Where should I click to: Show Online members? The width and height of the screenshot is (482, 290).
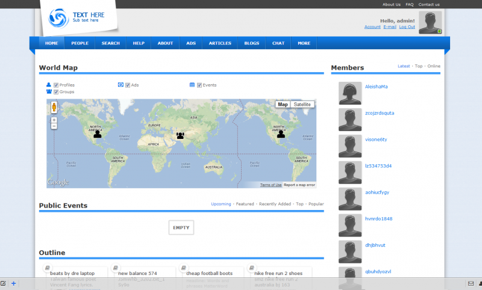click(434, 66)
